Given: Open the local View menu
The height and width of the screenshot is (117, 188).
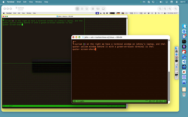Looking at the screenshot, I should pos(31,2).
